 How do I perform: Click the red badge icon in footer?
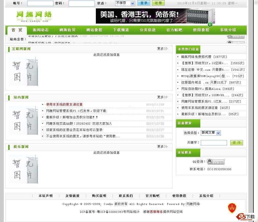(x=232, y=208)
